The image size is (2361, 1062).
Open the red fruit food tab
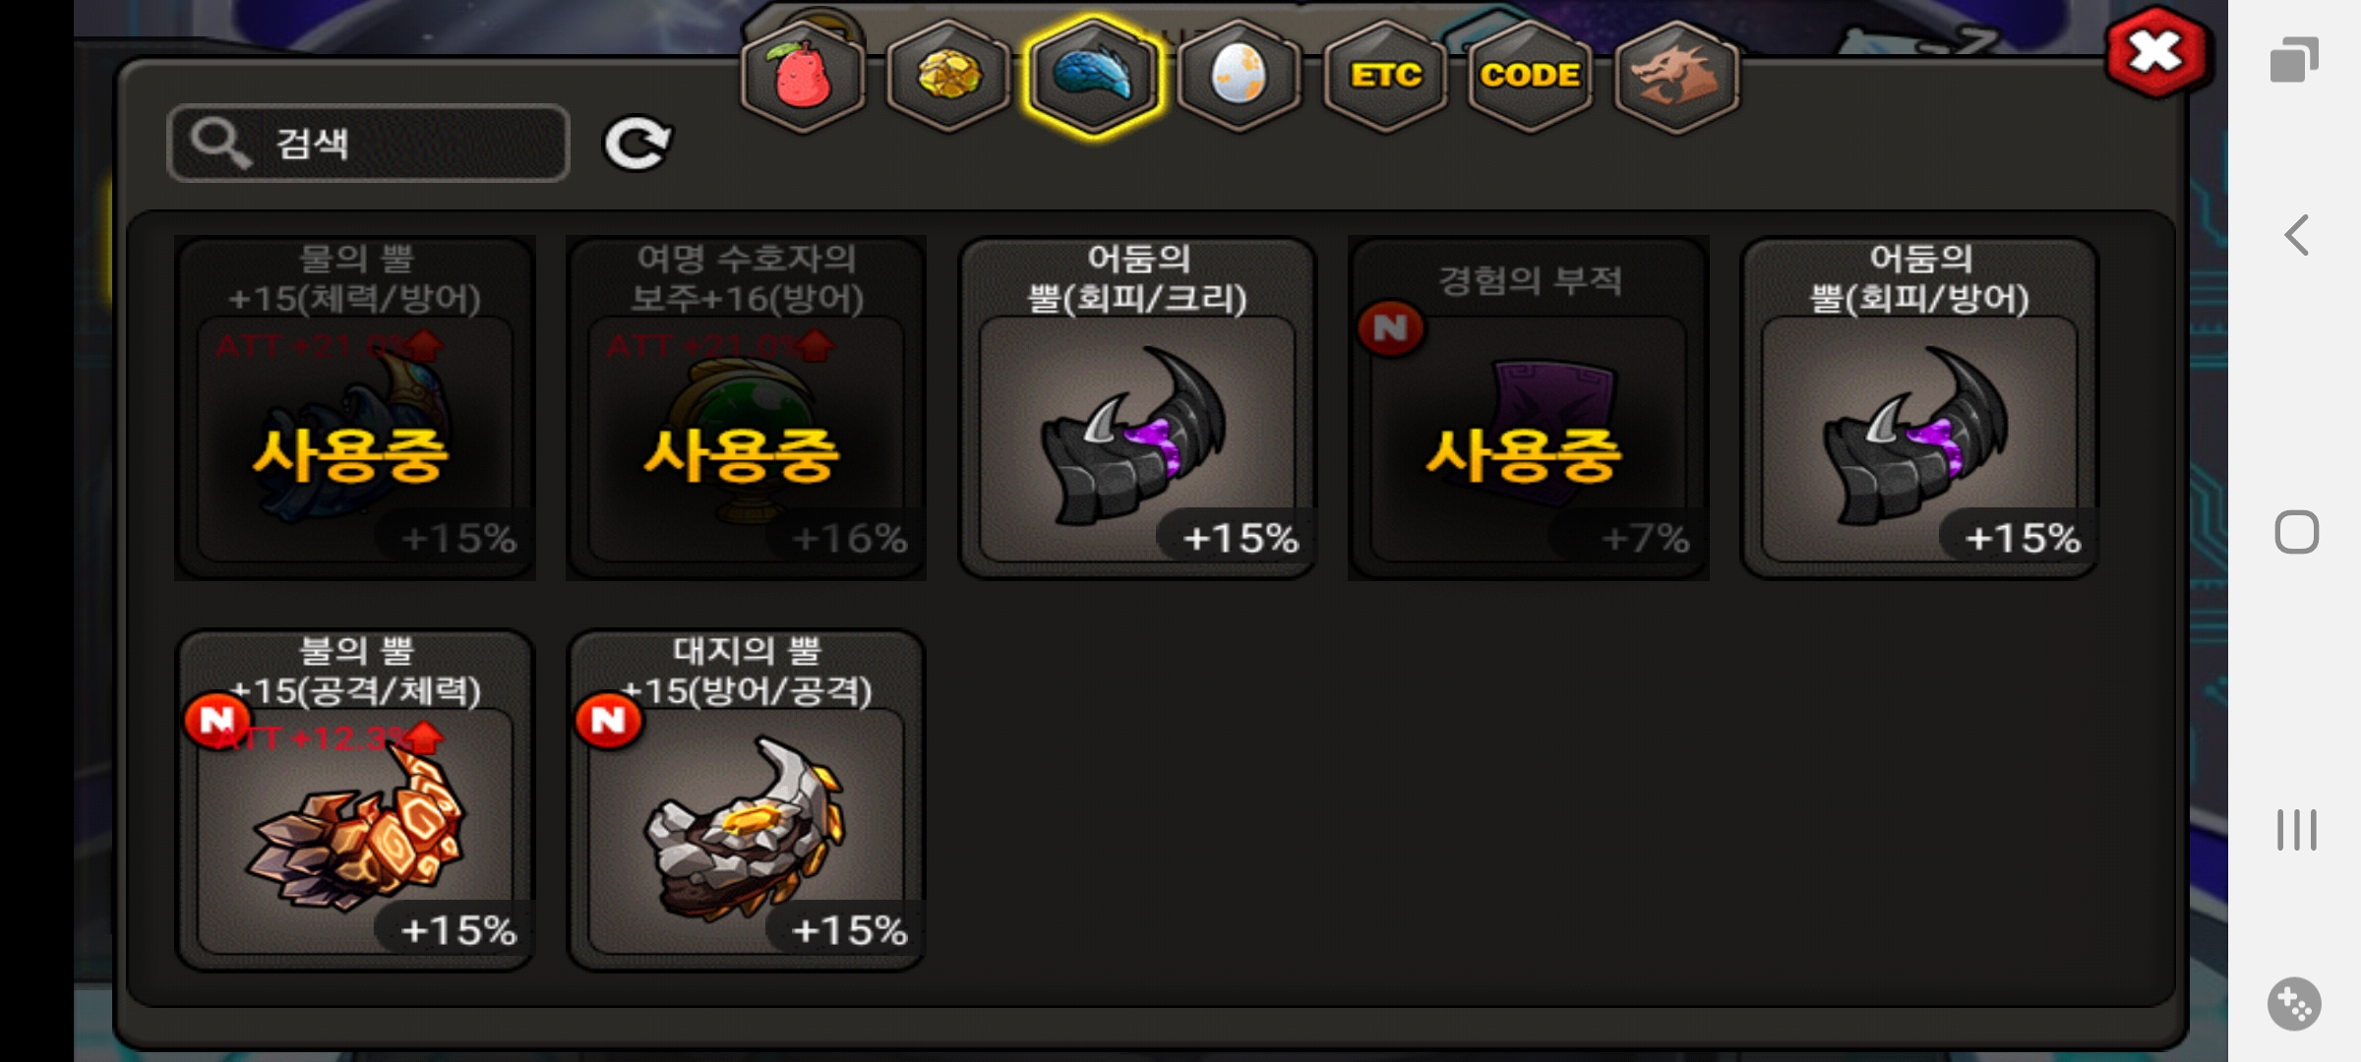click(x=804, y=77)
